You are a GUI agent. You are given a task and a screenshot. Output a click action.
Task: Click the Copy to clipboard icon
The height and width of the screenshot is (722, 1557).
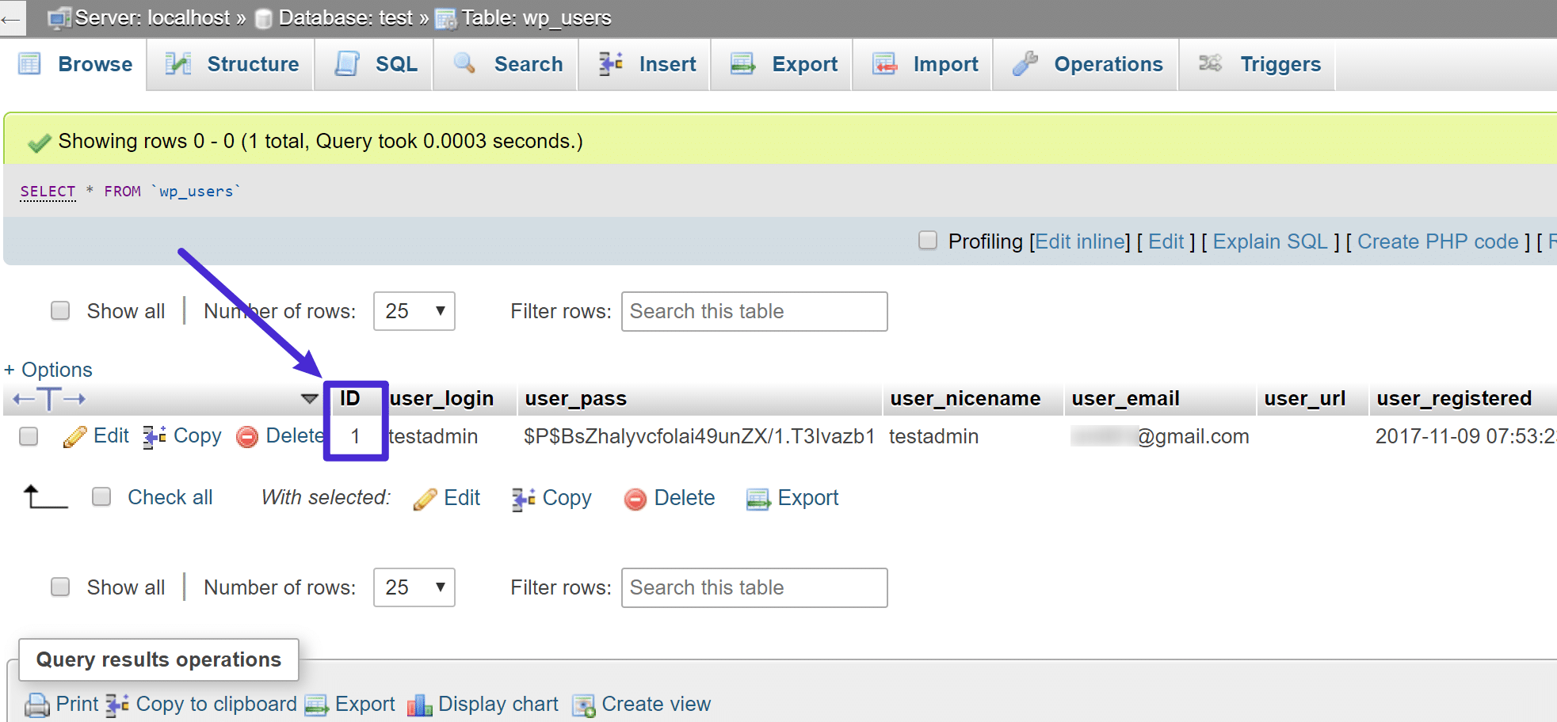coord(117,704)
